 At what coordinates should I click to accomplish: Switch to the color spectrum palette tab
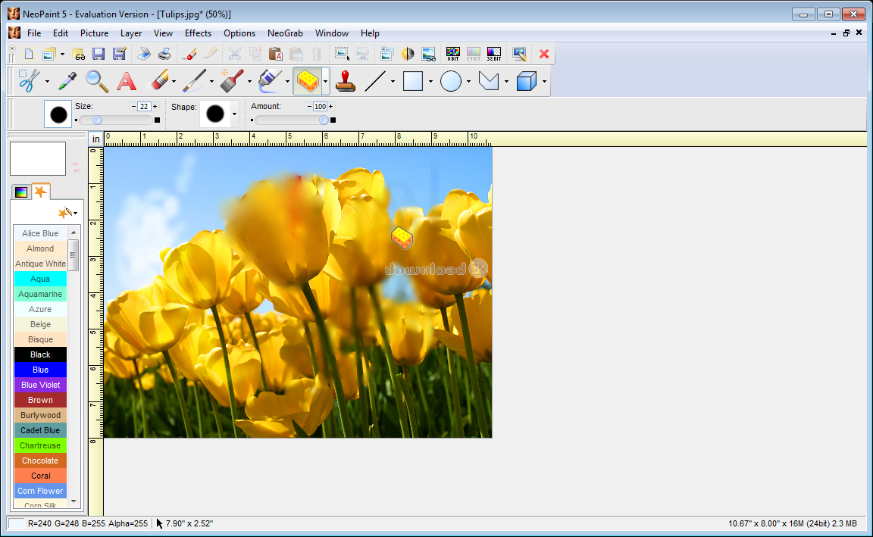pos(21,192)
